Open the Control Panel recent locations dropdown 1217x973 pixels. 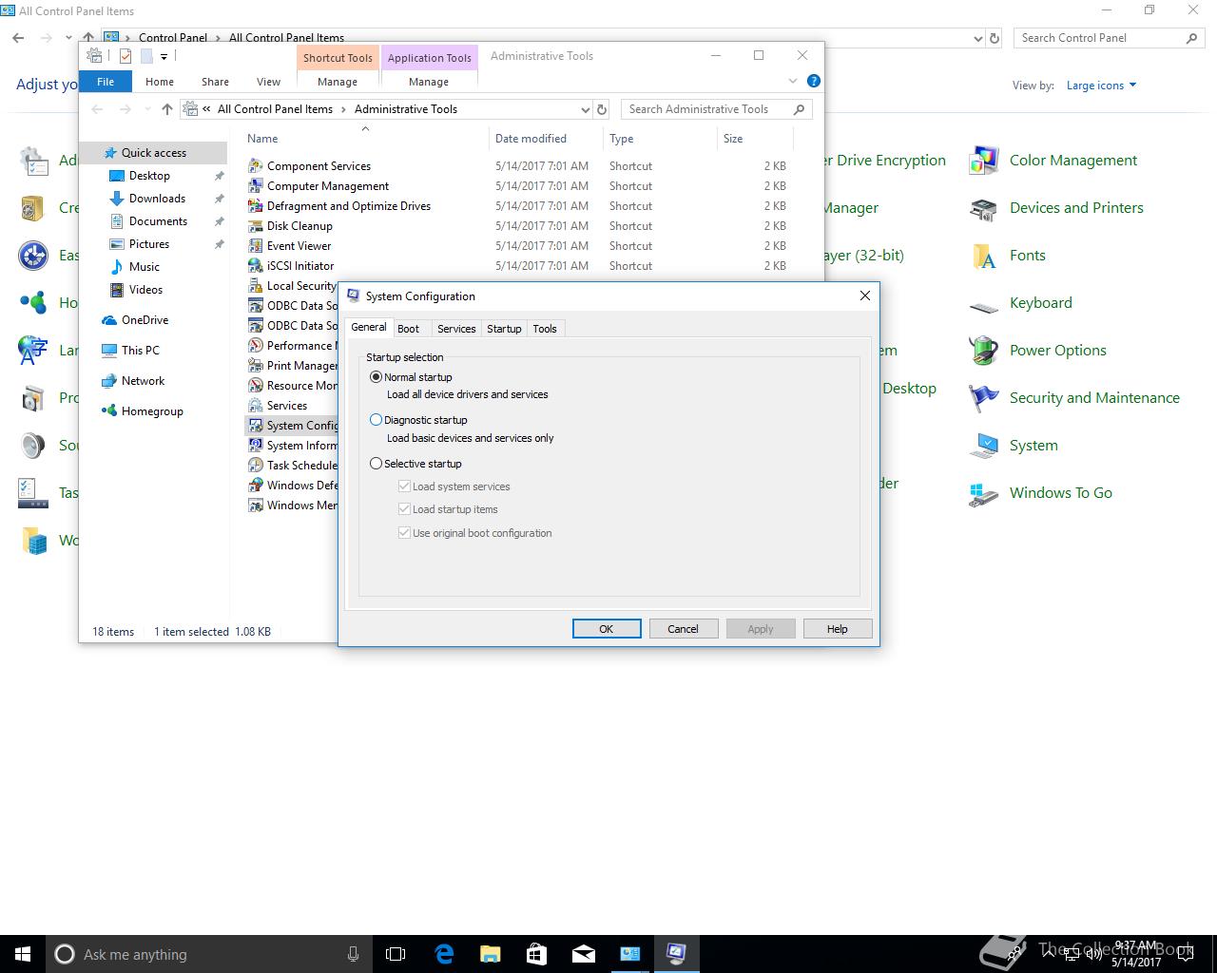click(x=68, y=38)
